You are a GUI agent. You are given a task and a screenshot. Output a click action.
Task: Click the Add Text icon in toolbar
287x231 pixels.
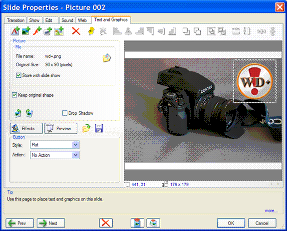point(15,31)
